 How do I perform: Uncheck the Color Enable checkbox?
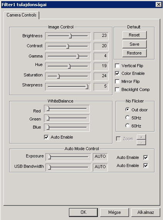[x=117, y=73]
